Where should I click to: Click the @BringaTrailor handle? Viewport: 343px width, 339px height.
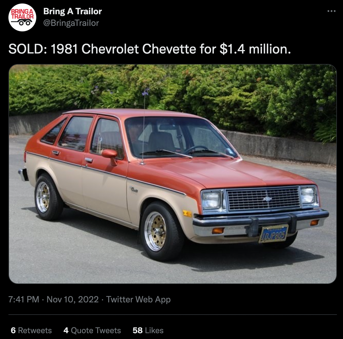click(71, 23)
